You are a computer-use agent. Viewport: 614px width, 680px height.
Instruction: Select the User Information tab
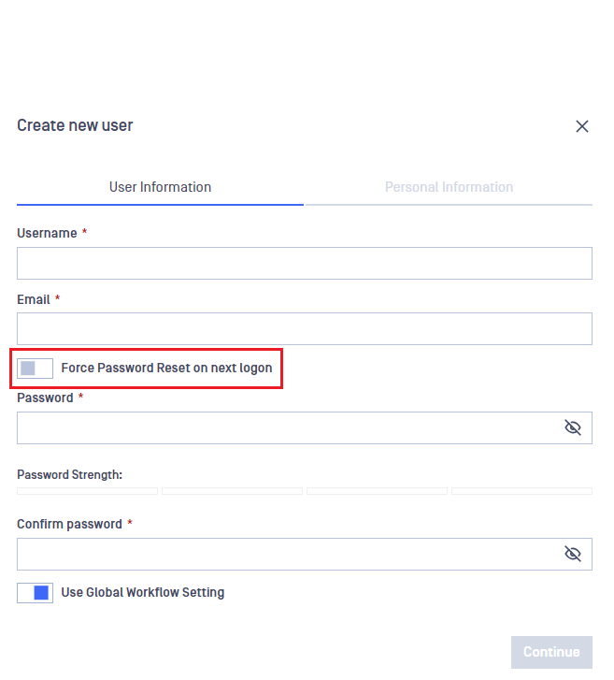pos(161,187)
